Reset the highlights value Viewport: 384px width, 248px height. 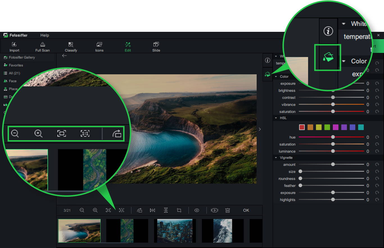377,200
